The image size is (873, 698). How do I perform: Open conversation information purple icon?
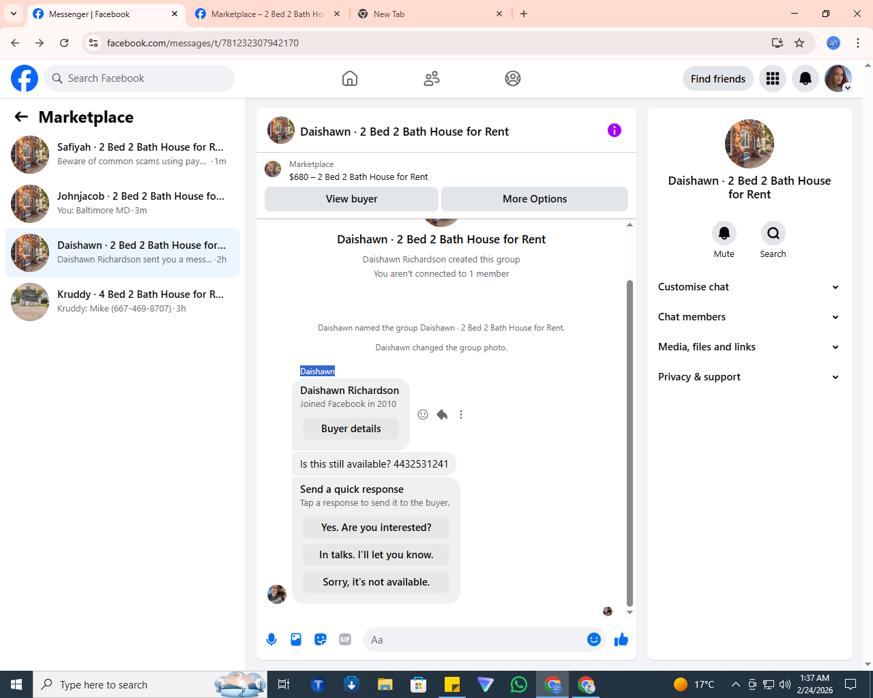tap(615, 130)
